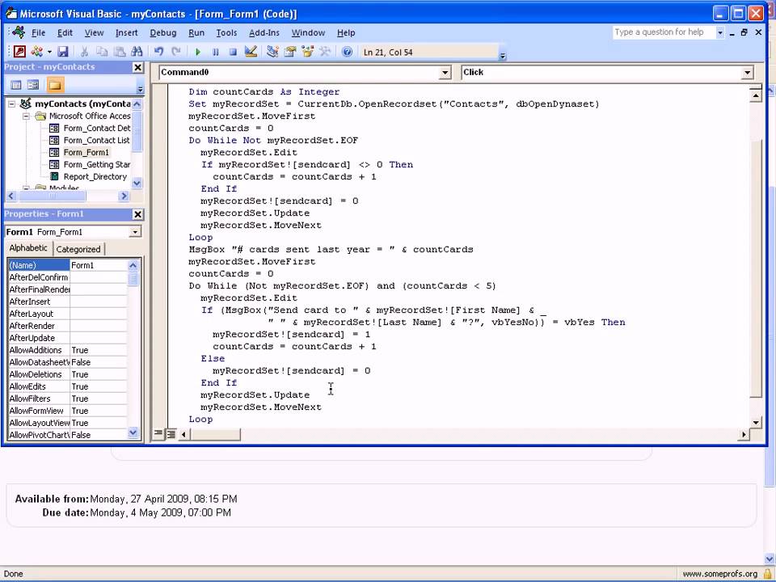Viewport: 776px width, 582px height.
Task: Click the Cut scissors icon
Action: (84, 52)
